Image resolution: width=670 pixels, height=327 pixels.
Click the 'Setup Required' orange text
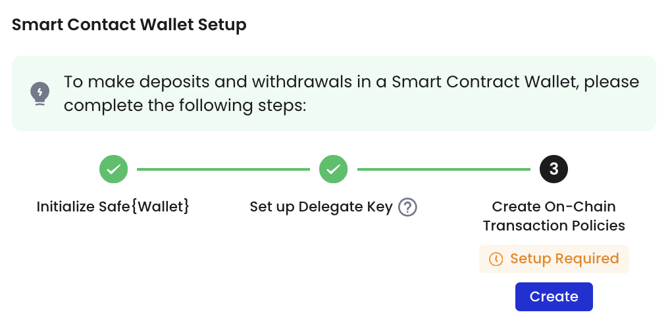coord(565,259)
